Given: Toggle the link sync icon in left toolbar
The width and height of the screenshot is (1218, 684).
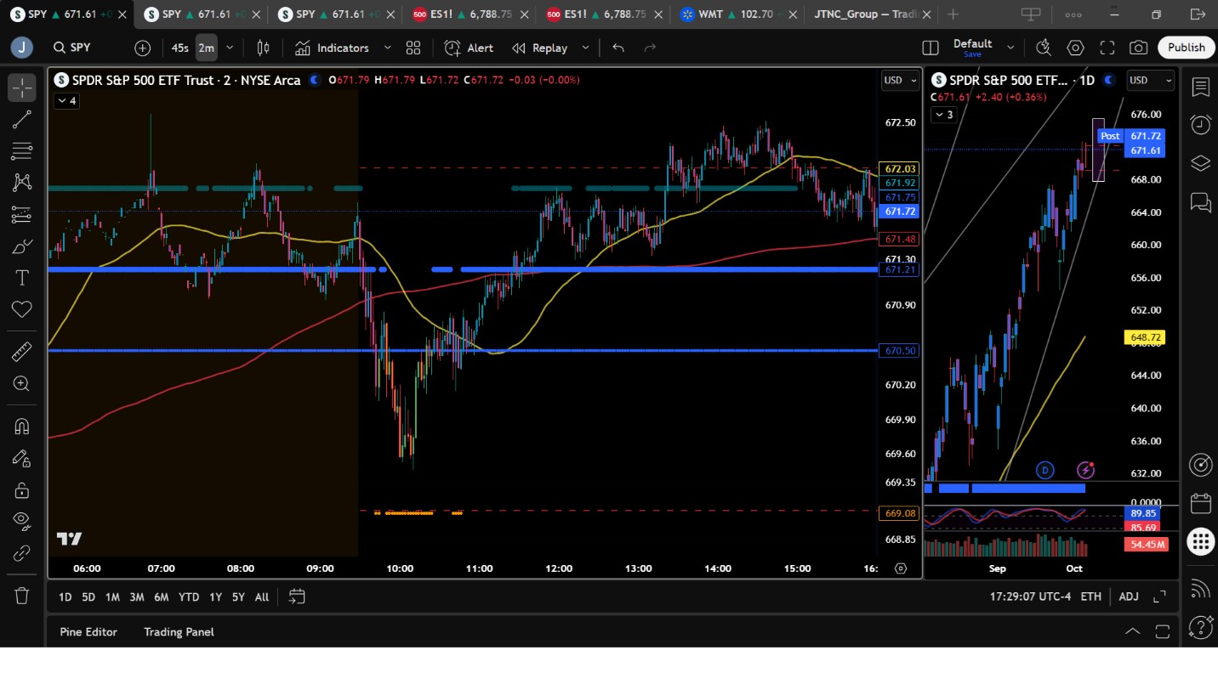Looking at the screenshot, I should point(22,554).
